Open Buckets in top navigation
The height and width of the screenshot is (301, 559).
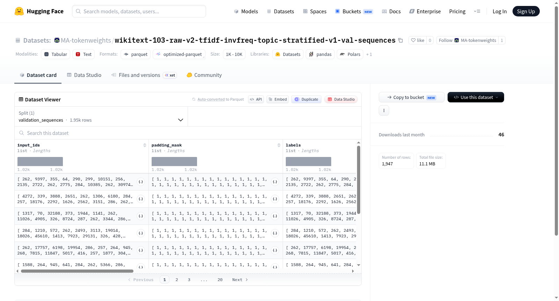[354, 11]
